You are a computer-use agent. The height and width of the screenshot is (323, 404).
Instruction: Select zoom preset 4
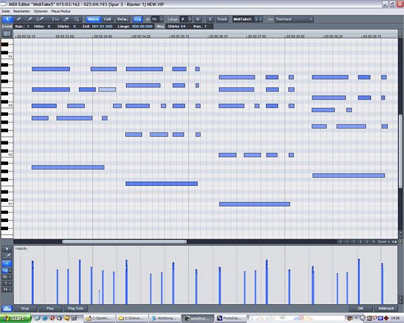coord(373,242)
